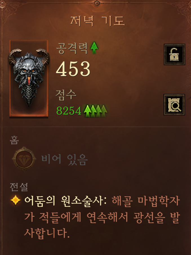
Task: Click the four green arrows by score
Action: click(x=95, y=111)
